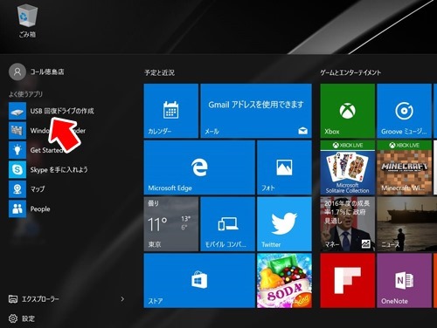The height and width of the screenshot is (328, 437).
Task: Click the マップ list entry text
Action: point(38,189)
